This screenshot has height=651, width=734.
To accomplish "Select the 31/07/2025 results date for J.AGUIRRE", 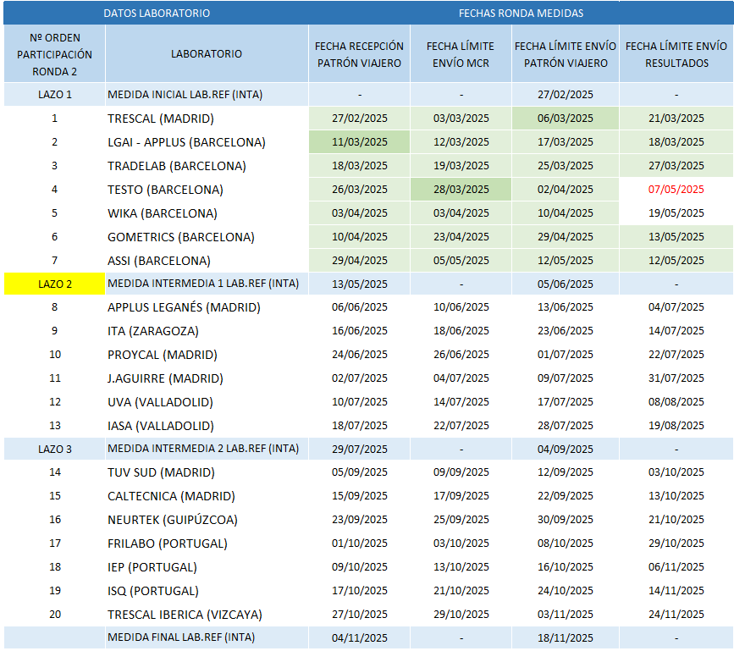I will (676, 378).
